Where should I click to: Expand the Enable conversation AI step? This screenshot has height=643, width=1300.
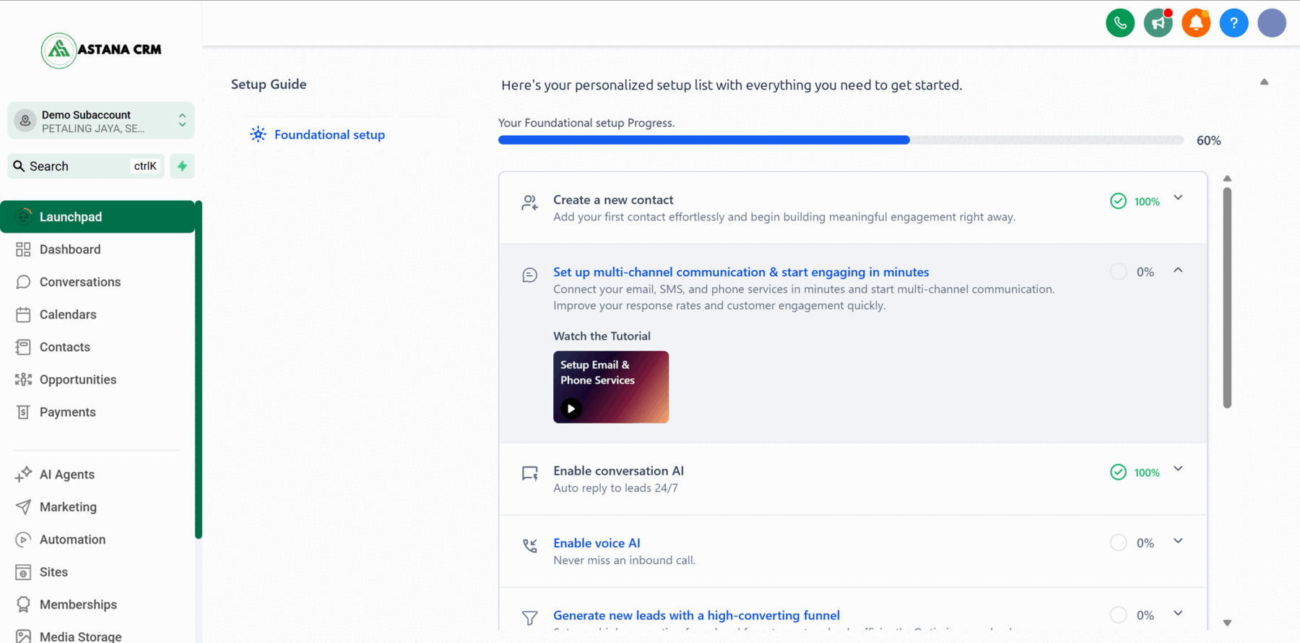pos(1178,469)
